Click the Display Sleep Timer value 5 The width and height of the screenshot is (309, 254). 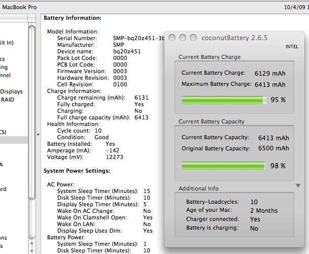pyautogui.click(x=145, y=204)
